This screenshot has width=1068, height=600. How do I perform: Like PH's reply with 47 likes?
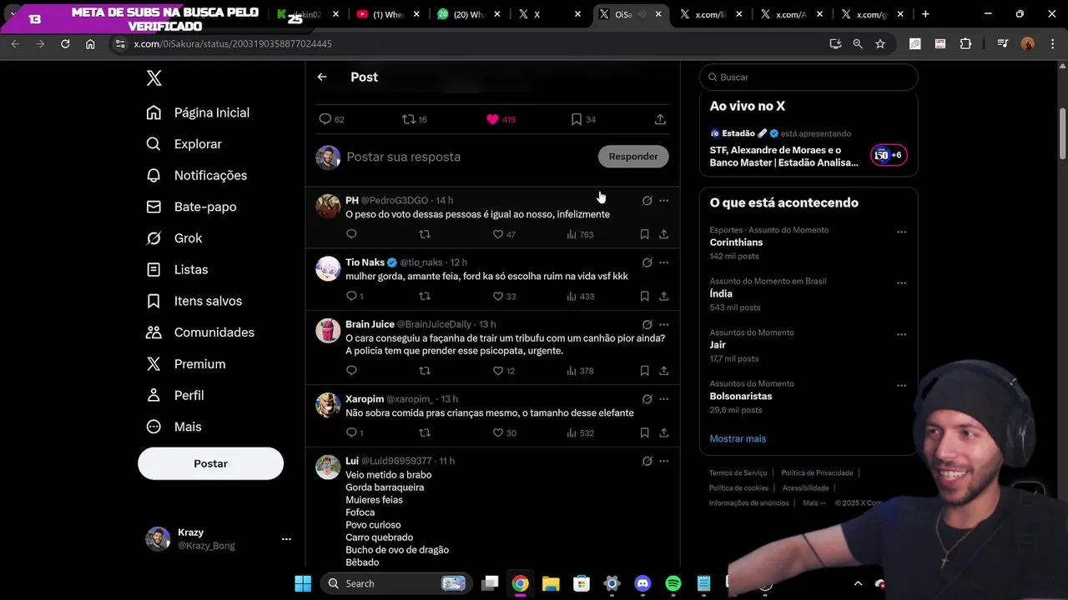pos(498,234)
